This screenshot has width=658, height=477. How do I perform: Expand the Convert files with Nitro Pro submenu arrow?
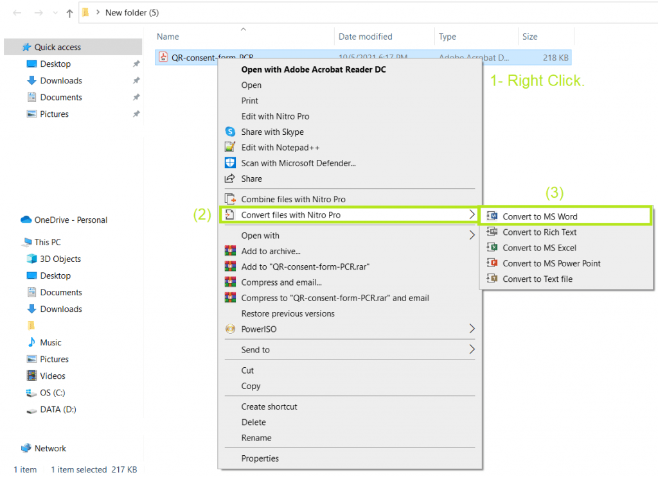coord(472,214)
